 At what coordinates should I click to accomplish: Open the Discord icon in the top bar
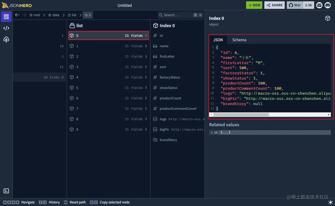coord(327,5)
